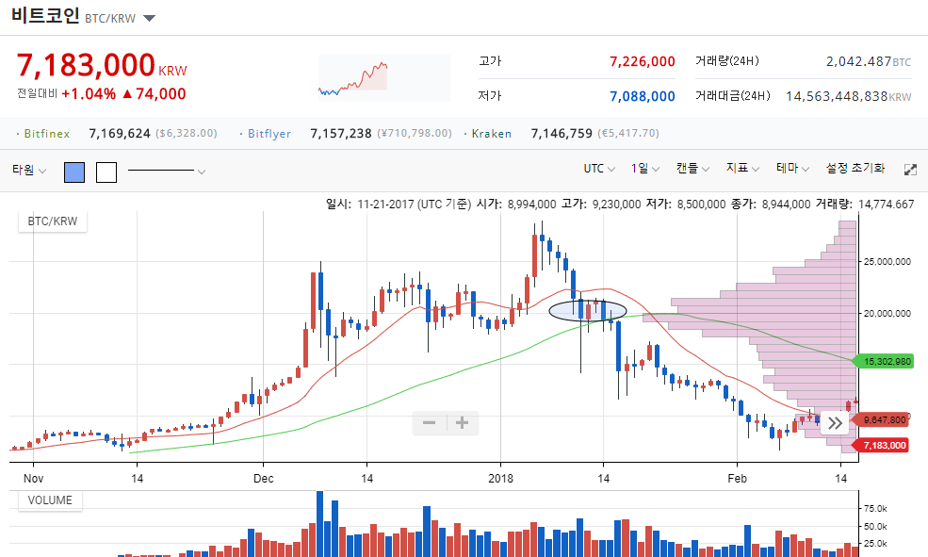Click the 저가 value 7,088,000
Screen dimensions: 928x557
pos(643,96)
